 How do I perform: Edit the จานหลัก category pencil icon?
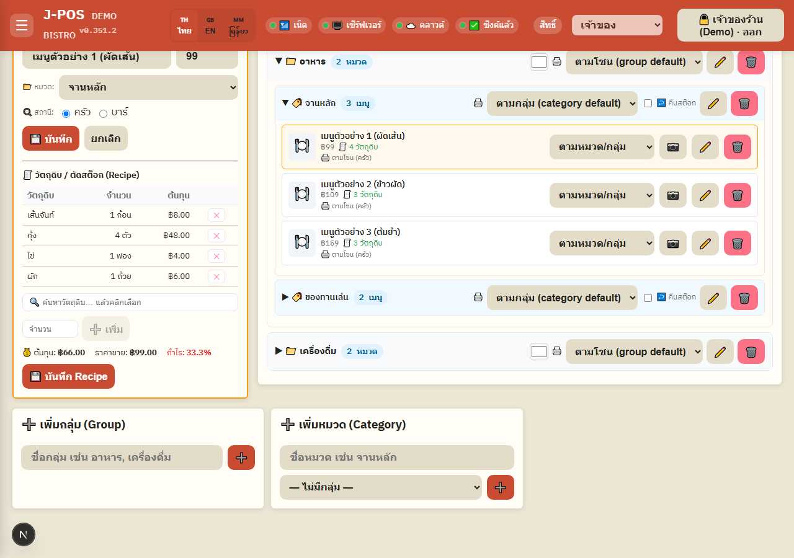click(x=713, y=104)
